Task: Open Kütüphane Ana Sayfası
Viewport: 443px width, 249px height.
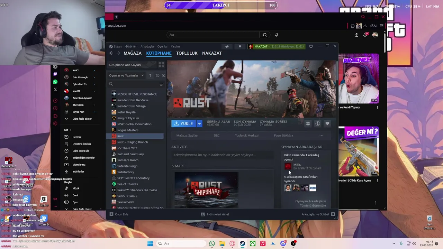Action: tap(132, 65)
